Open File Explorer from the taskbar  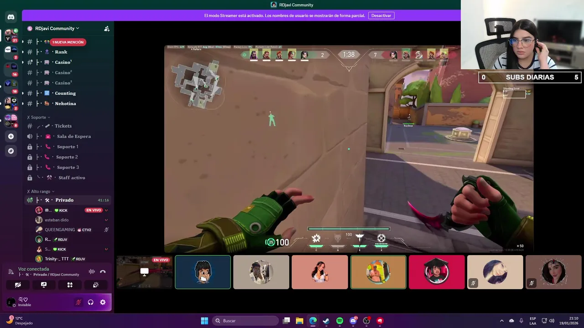point(299,321)
